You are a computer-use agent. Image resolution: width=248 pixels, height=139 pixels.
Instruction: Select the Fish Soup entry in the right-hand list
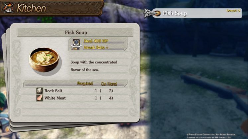[197, 13]
